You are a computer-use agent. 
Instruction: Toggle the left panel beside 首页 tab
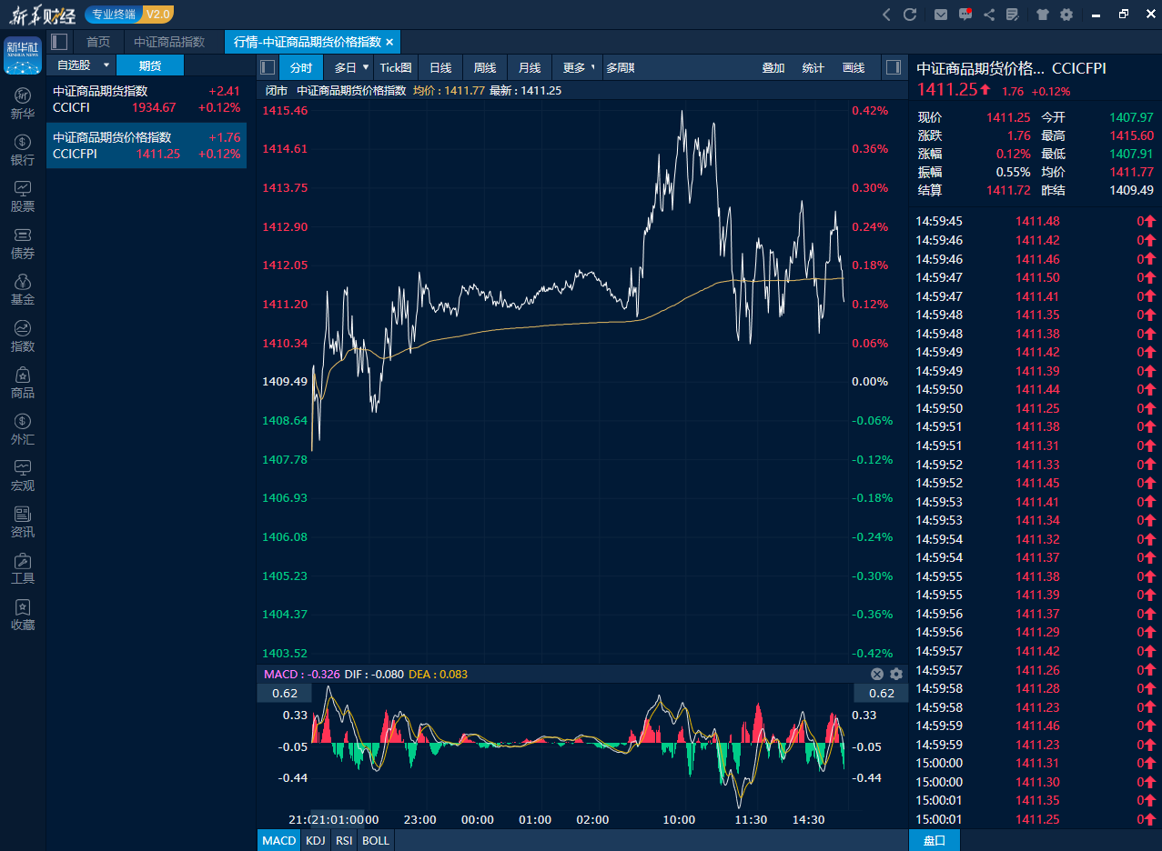pyautogui.click(x=59, y=42)
